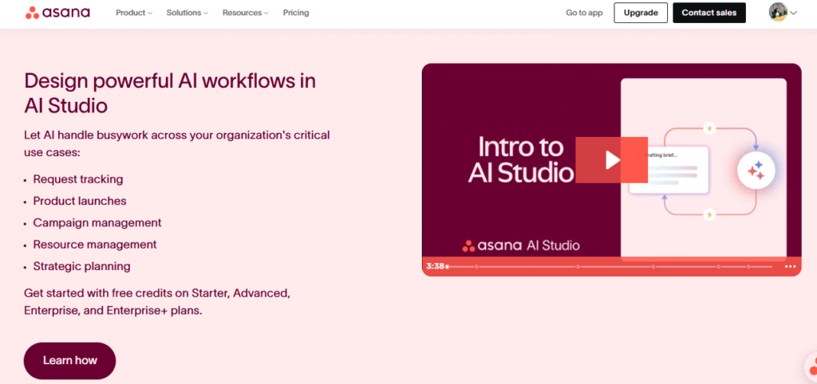
Task: Click the sparkle AI icon in video
Action: (x=755, y=170)
